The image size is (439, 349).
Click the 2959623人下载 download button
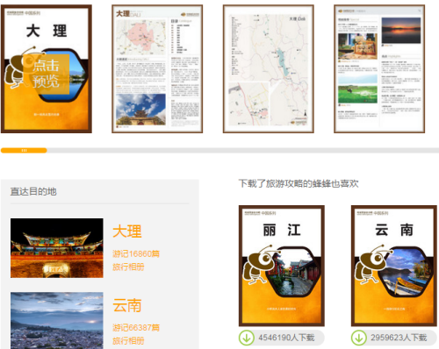[394, 338]
